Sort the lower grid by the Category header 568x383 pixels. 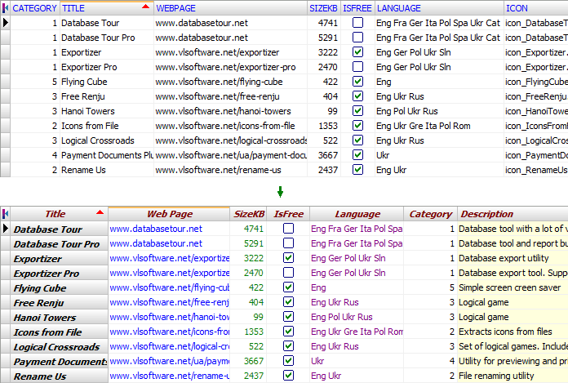[430, 214]
